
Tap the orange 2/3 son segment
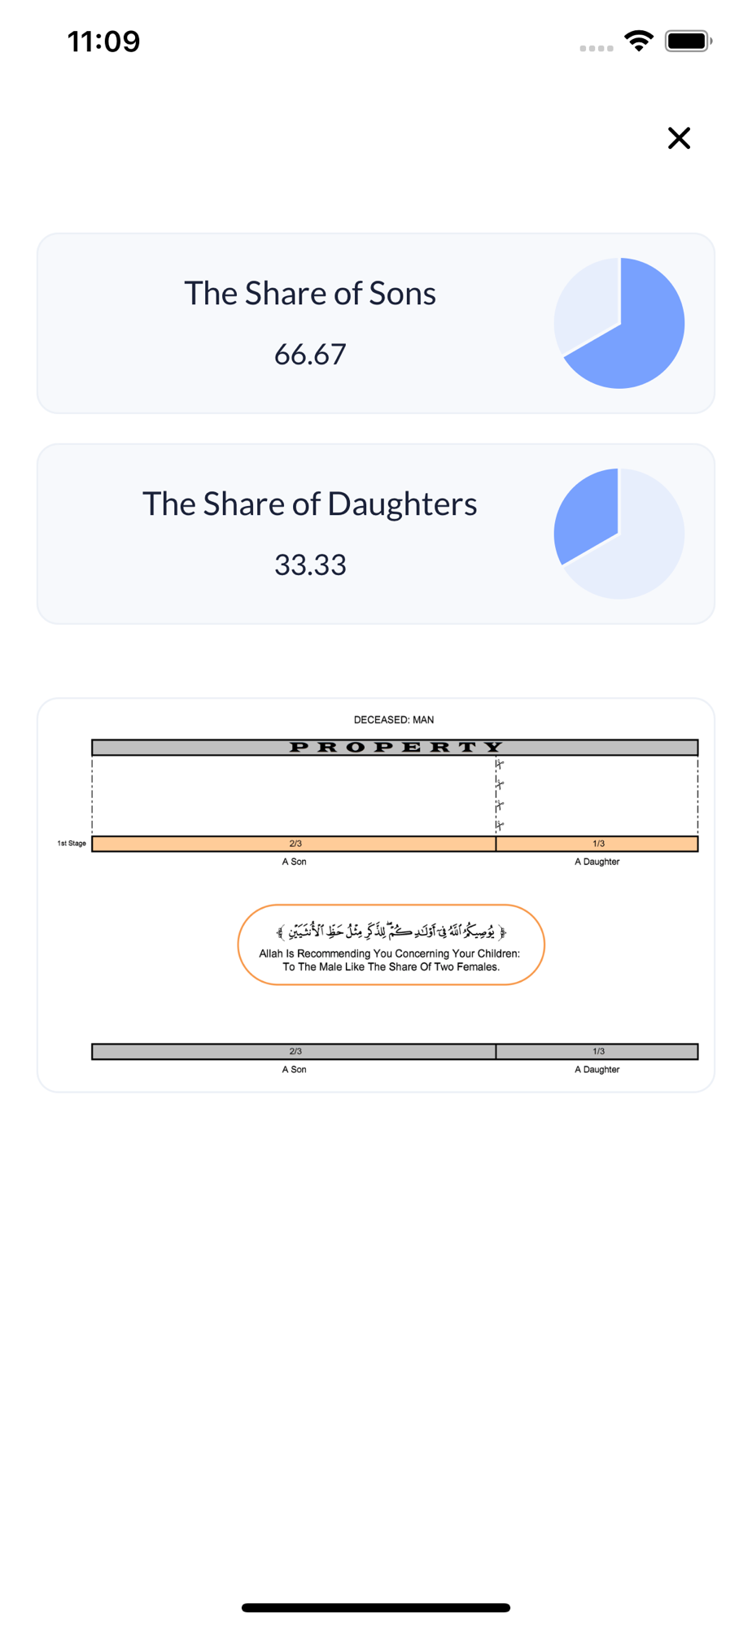[x=294, y=844]
